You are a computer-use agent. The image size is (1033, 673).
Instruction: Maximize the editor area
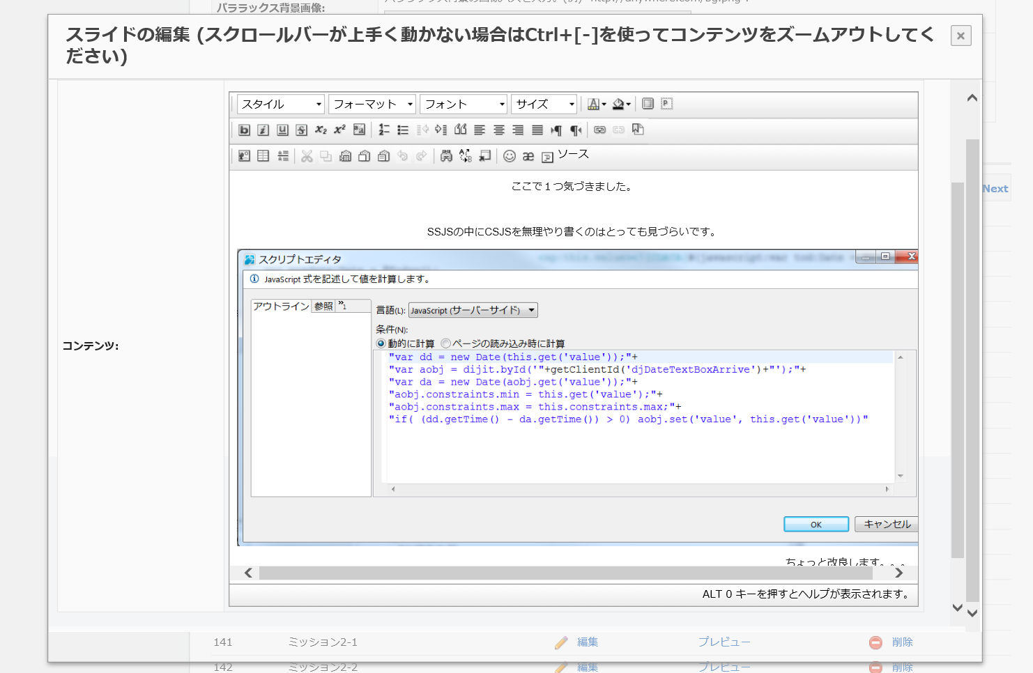point(648,104)
